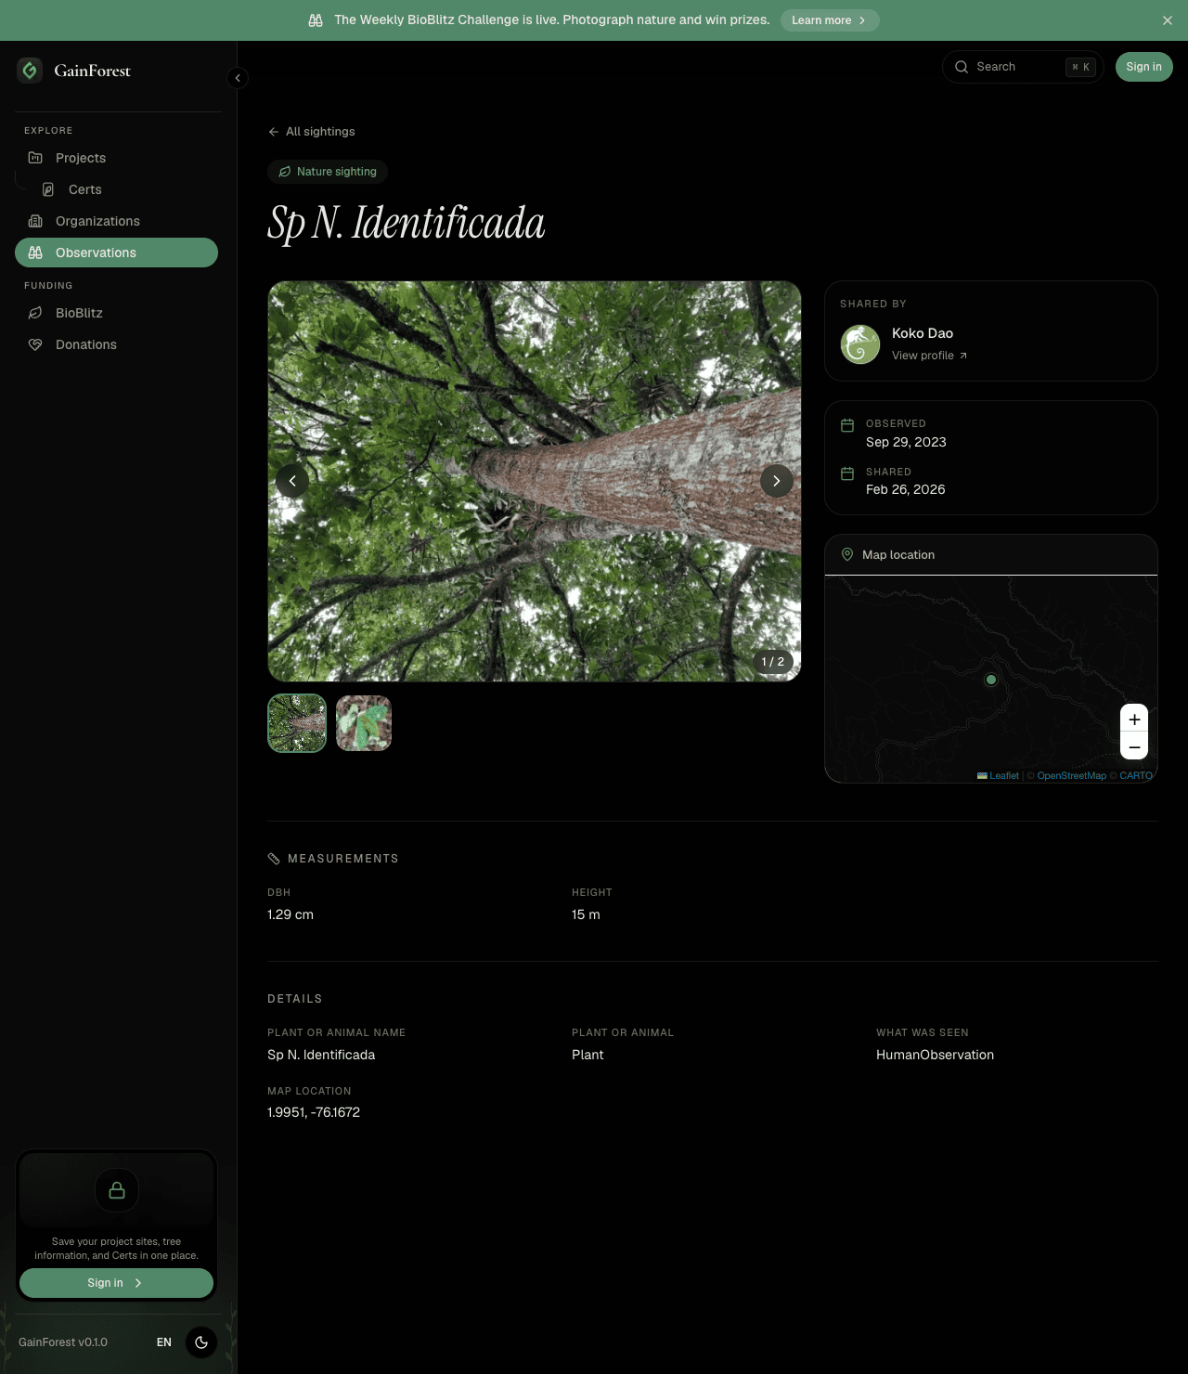The image size is (1188, 1374).
Task: Go back to All sightings
Action: [312, 132]
